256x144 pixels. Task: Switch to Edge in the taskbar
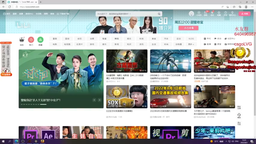(x=16, y=141)
